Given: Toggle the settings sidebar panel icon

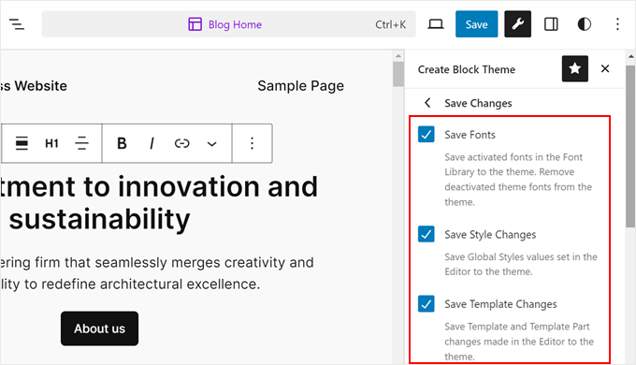Looking at the screenshot, I should pyautogui.click(x=551, y=24).
